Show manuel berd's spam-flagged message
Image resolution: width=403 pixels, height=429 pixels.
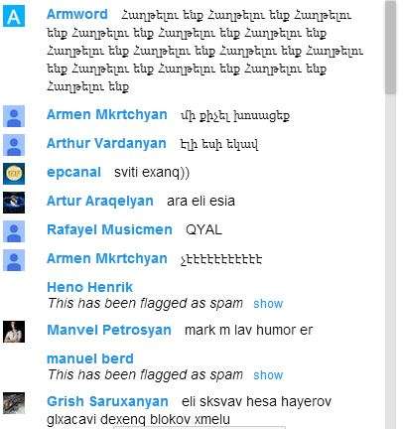[x=268, y=375]
